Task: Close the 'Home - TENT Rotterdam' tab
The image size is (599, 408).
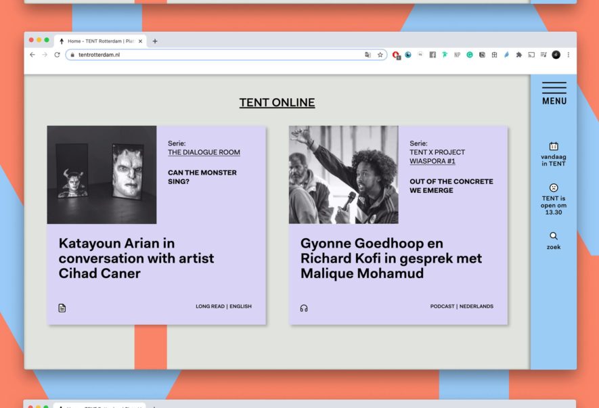Action: pos(140,41)
